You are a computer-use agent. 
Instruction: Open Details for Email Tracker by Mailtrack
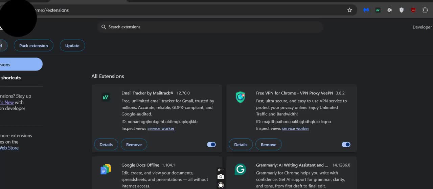pyautogui.click(x=106, y=145)
